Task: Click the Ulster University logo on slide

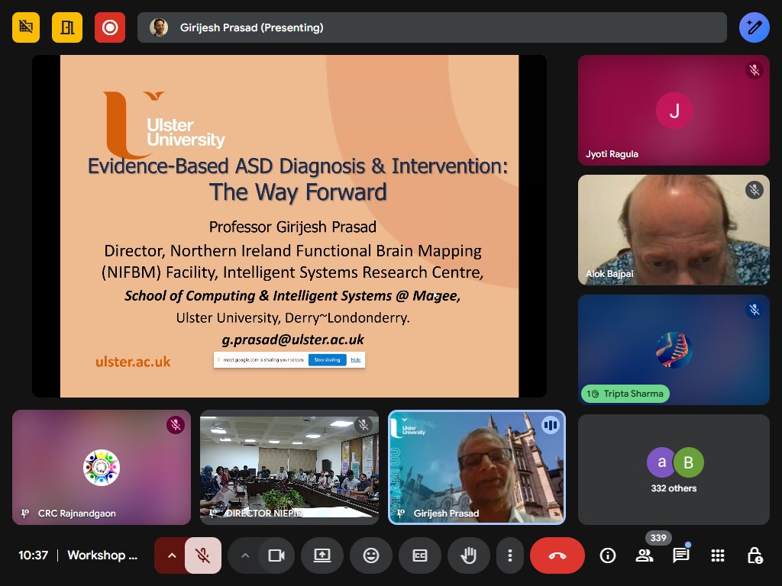Action: (164, 124)
